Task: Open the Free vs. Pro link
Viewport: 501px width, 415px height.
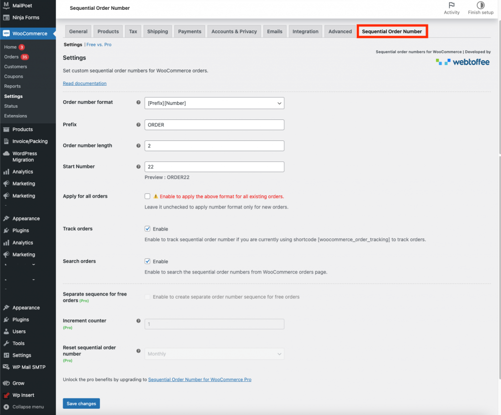Action: tap(99, 45)
